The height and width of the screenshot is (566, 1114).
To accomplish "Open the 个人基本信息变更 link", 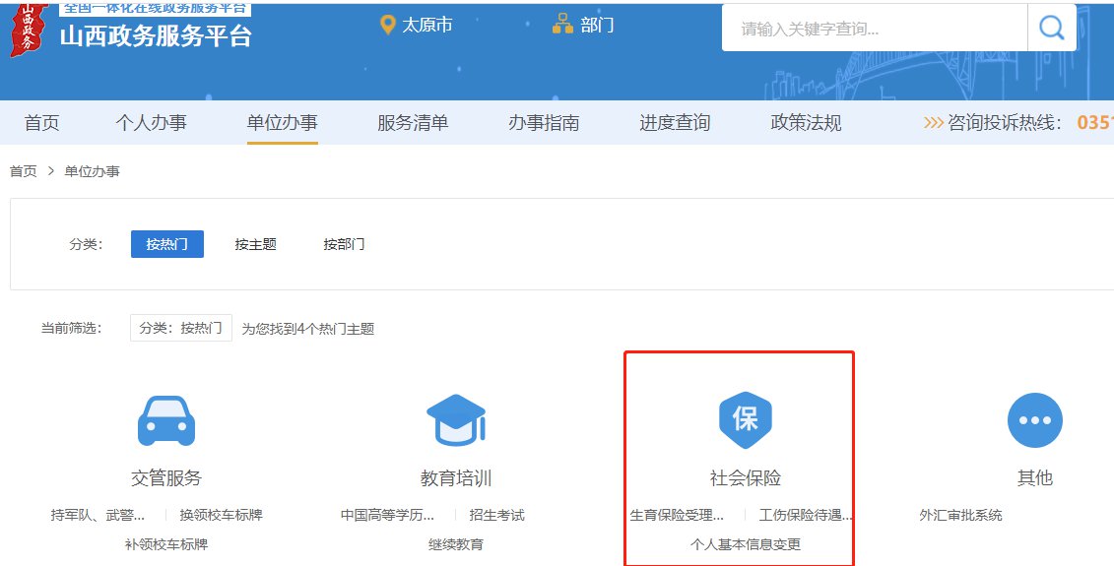I will 746,544.
